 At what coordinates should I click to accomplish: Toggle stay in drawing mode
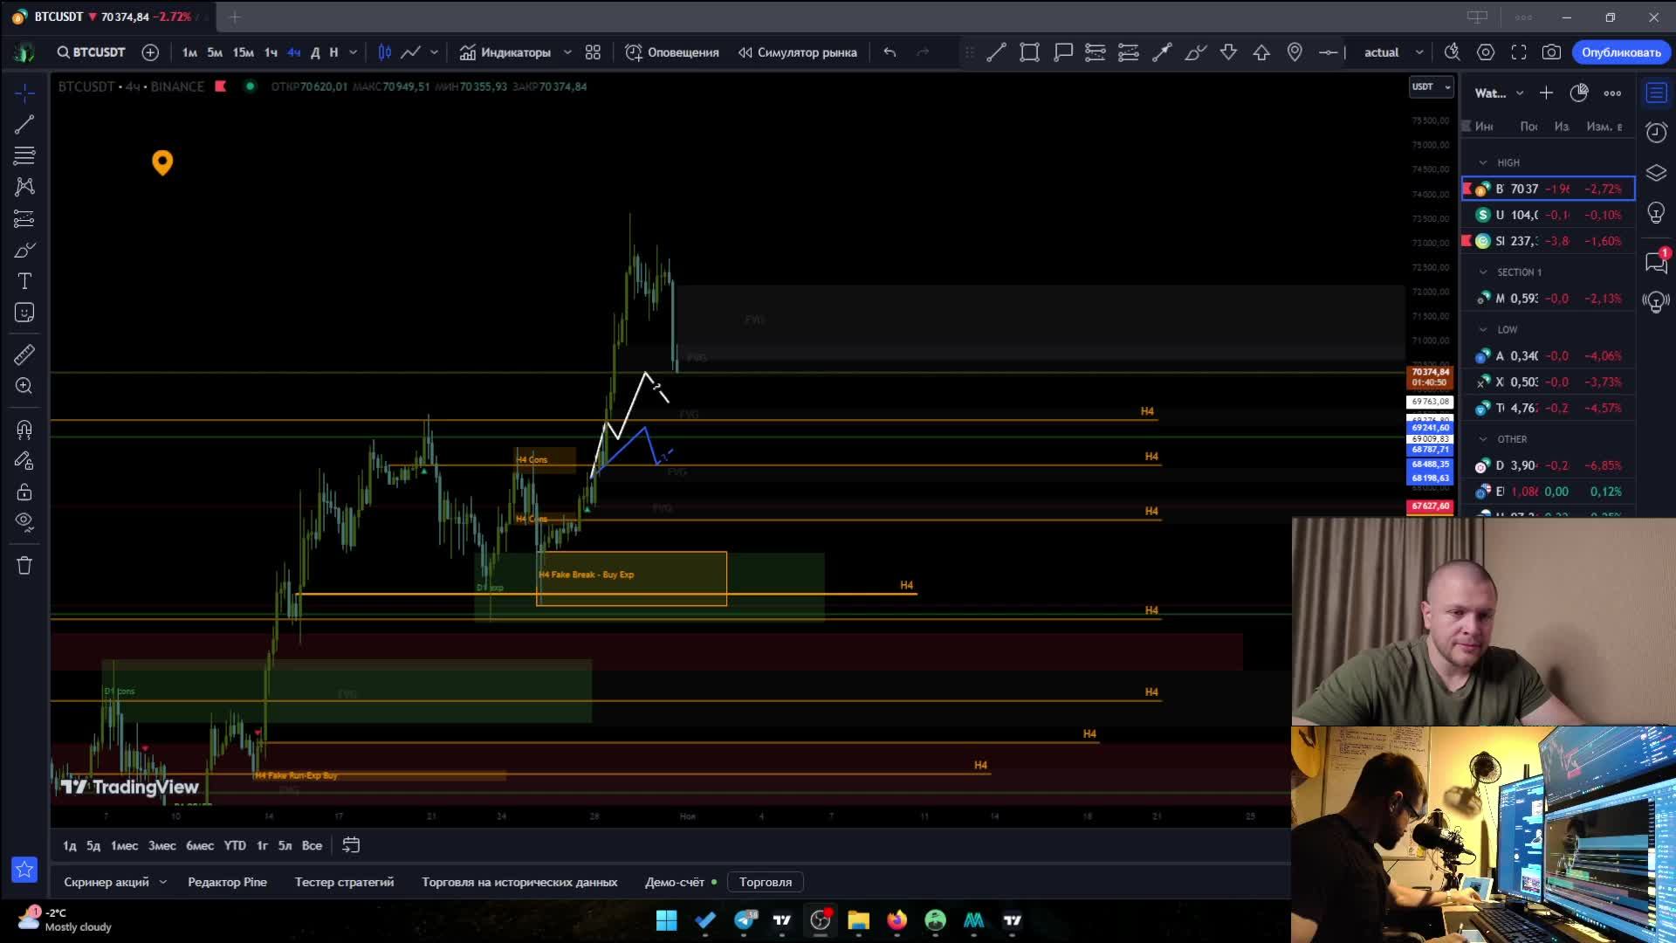pos(24,461)
